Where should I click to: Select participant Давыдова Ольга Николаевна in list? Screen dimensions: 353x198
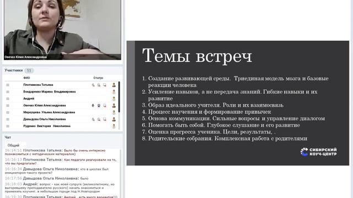coord(45,119)
